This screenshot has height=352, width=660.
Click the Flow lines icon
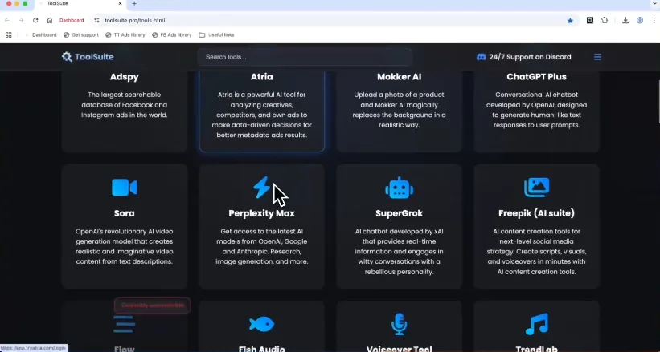coord(124,324)
